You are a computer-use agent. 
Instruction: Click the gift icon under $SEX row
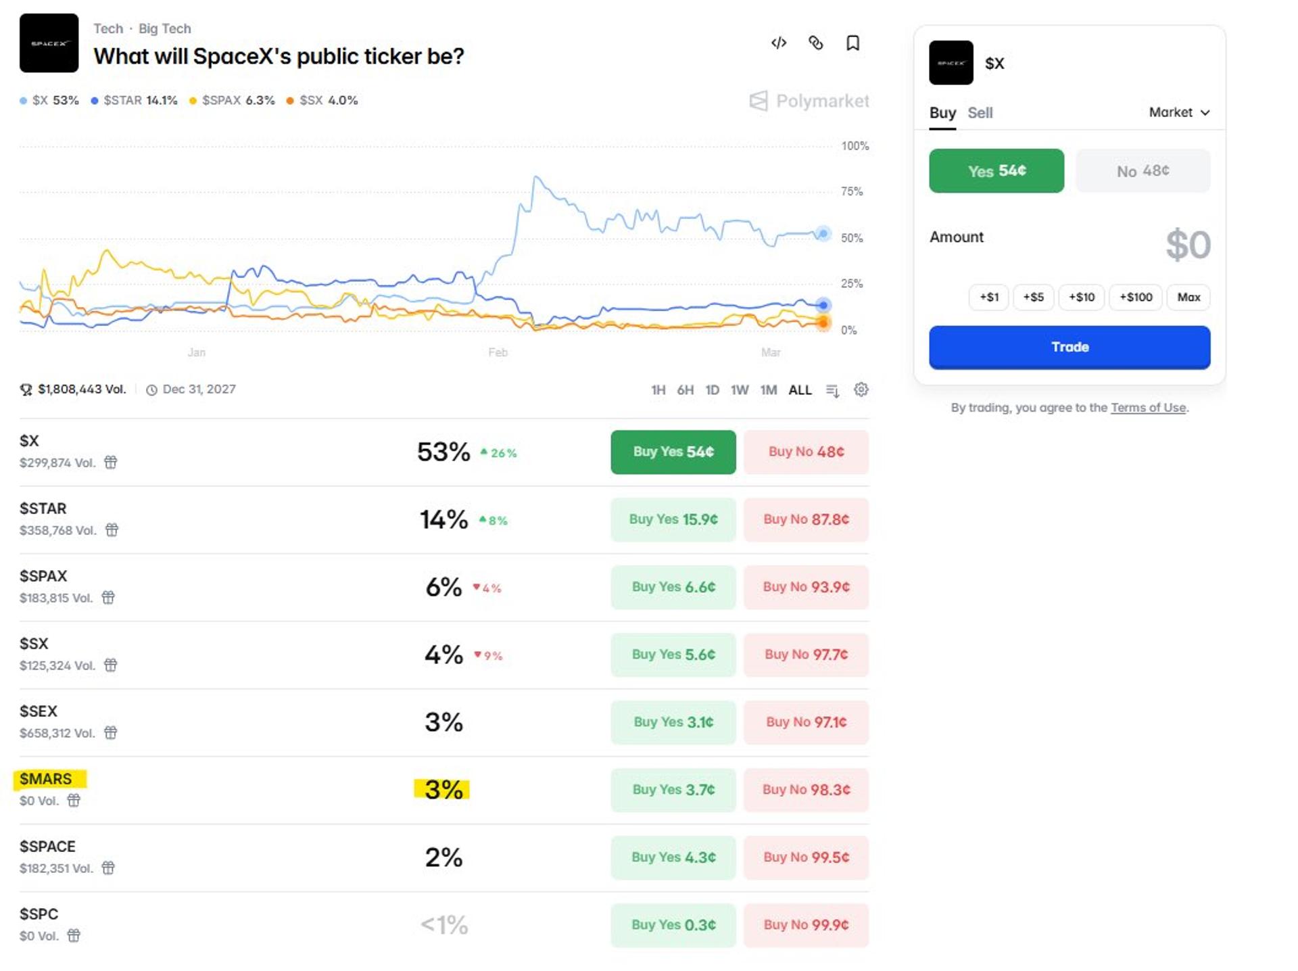(x=111, y=733)
